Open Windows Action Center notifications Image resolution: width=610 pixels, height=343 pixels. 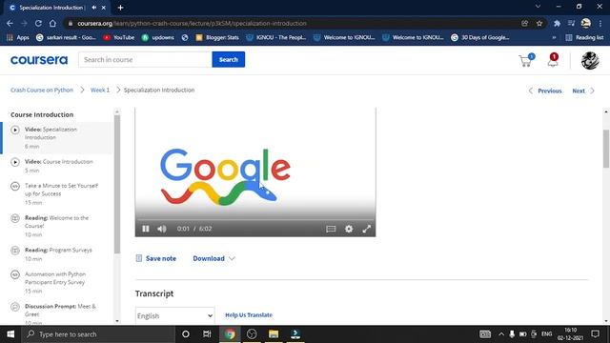[x=595, y=334]
